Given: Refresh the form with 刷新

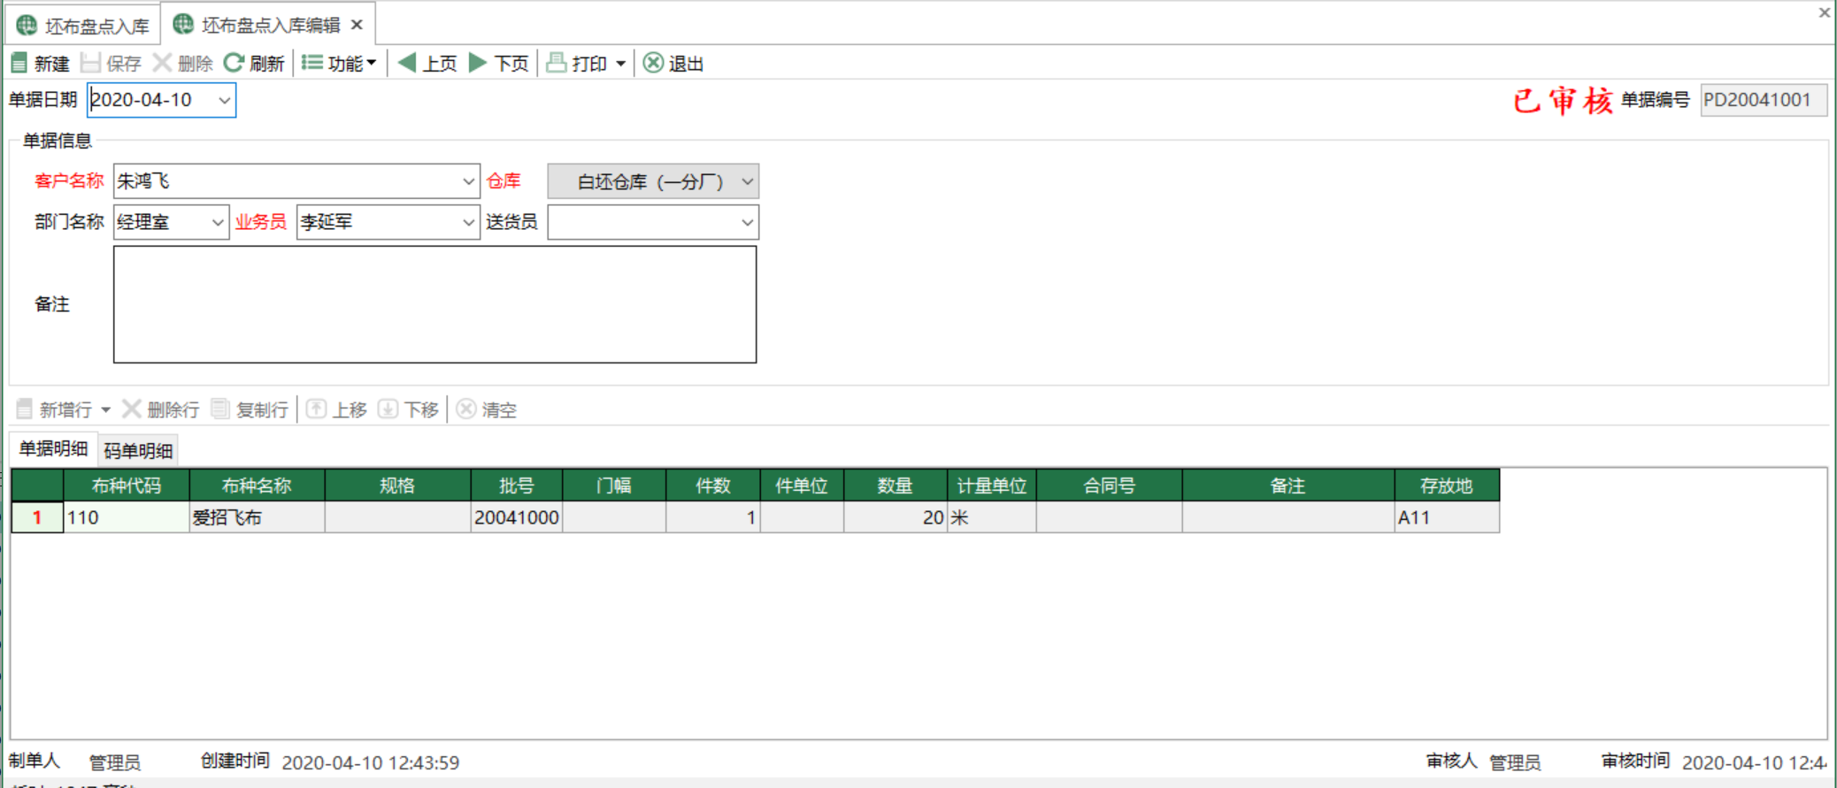Looking at the screenshot, I should point(254,63).
